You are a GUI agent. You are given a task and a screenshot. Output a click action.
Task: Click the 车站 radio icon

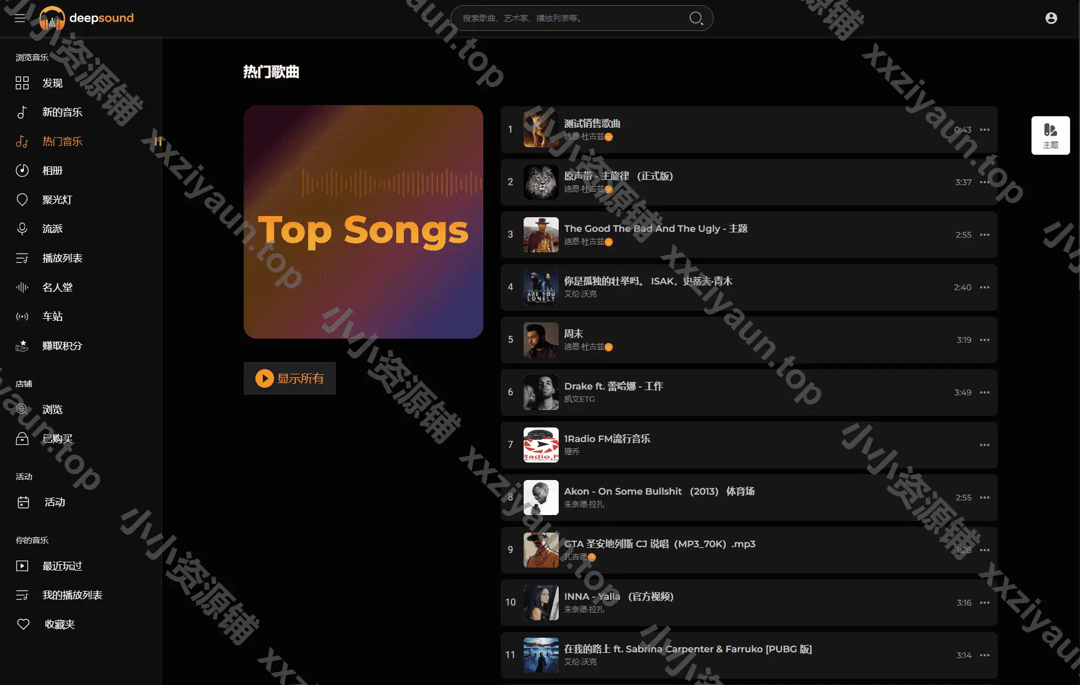tap(22, 317)
